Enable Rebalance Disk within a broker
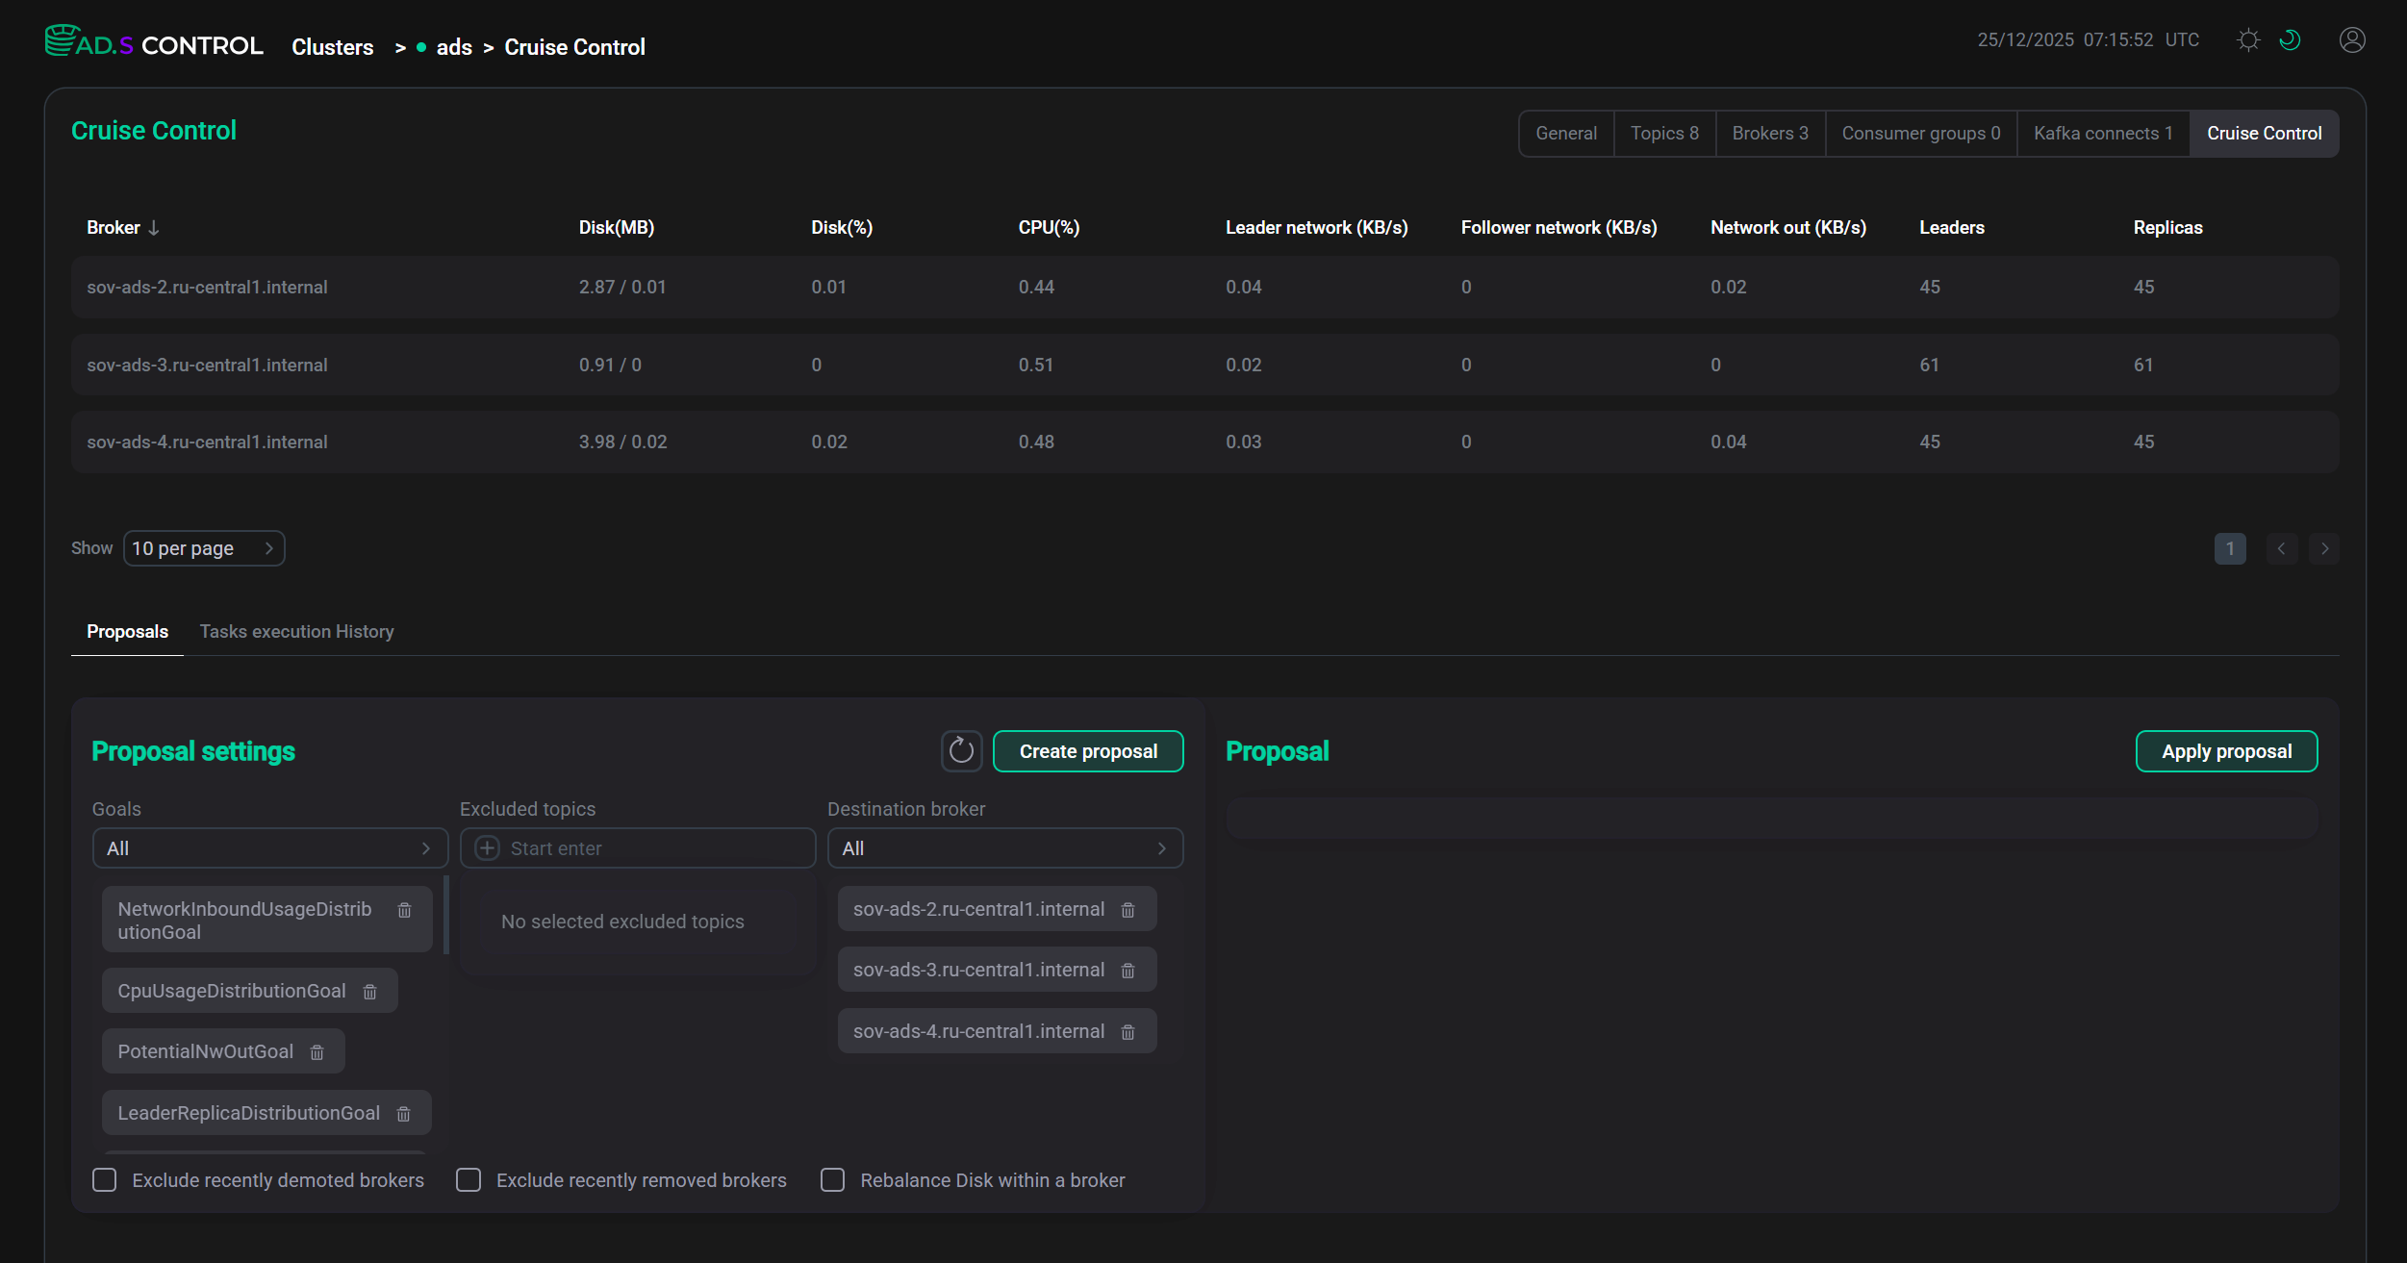Screen dimensions: 2407x1263 tap(832, 1179)
